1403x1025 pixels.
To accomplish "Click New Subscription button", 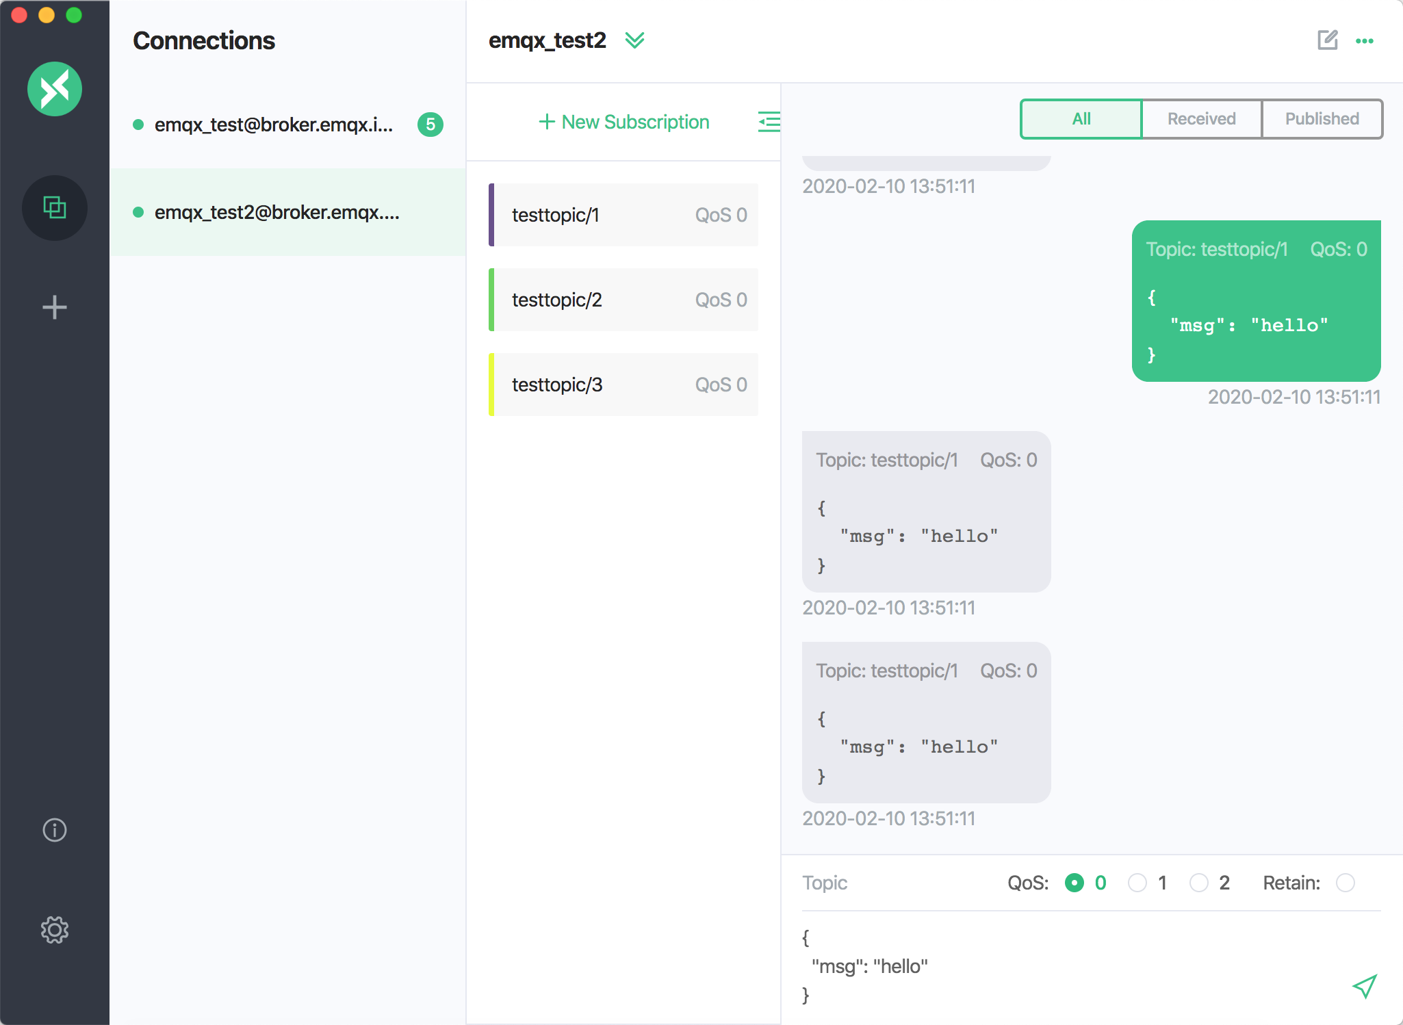I will tap(624, 122).
